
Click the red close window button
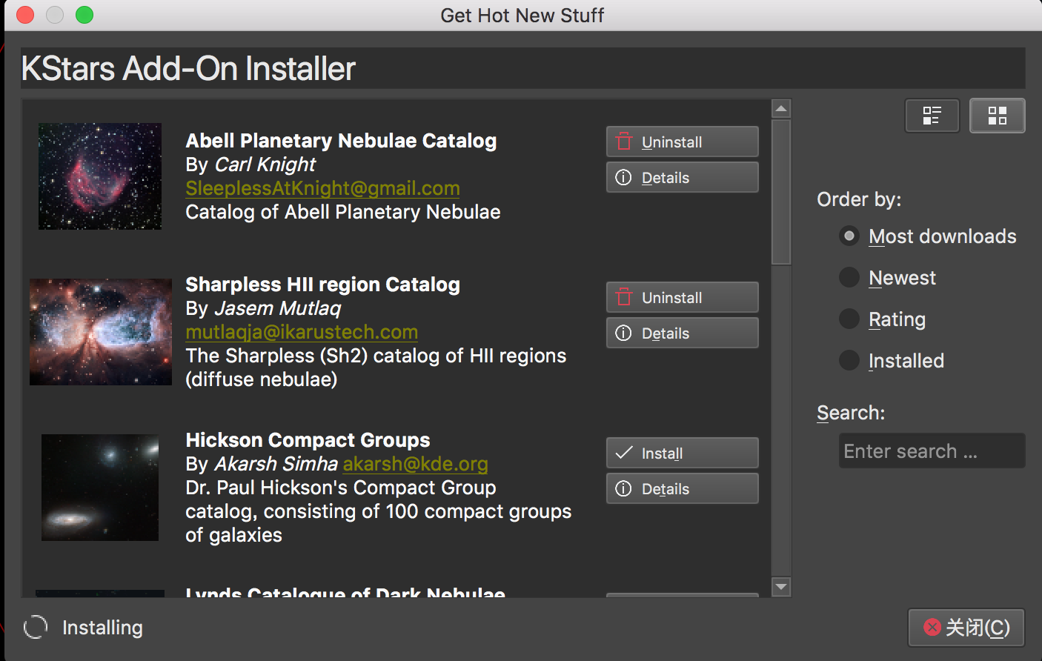(25, 15)
